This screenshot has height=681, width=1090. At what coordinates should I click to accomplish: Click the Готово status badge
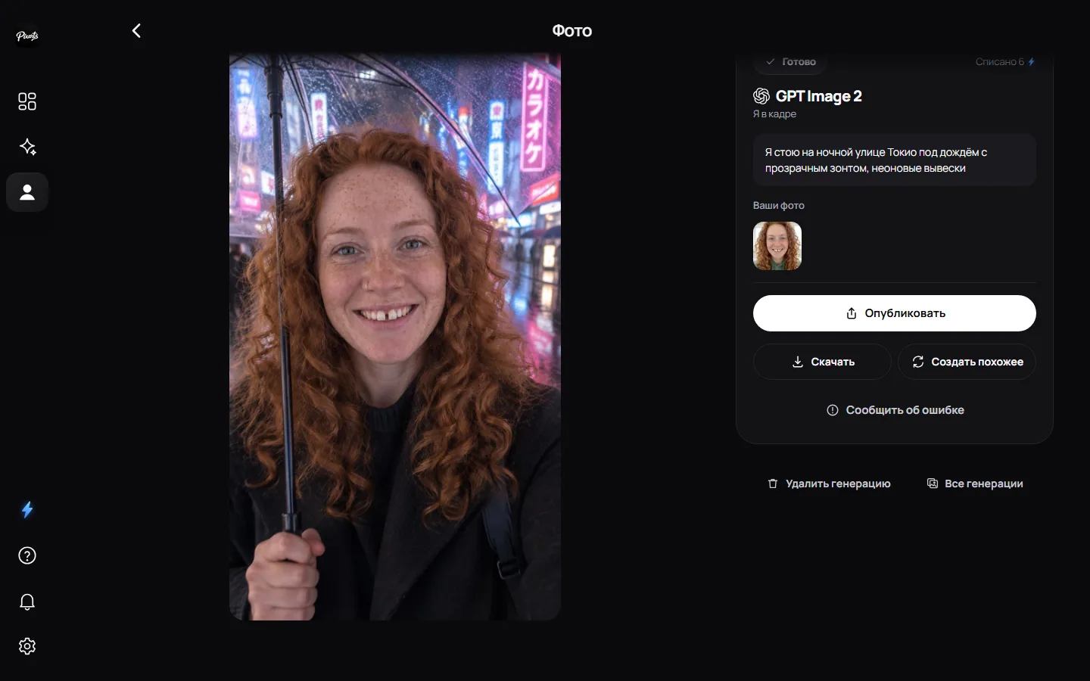coord(790,62)
